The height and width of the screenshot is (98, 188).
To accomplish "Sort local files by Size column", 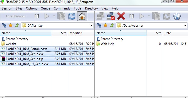I will [x=59, y=33].
